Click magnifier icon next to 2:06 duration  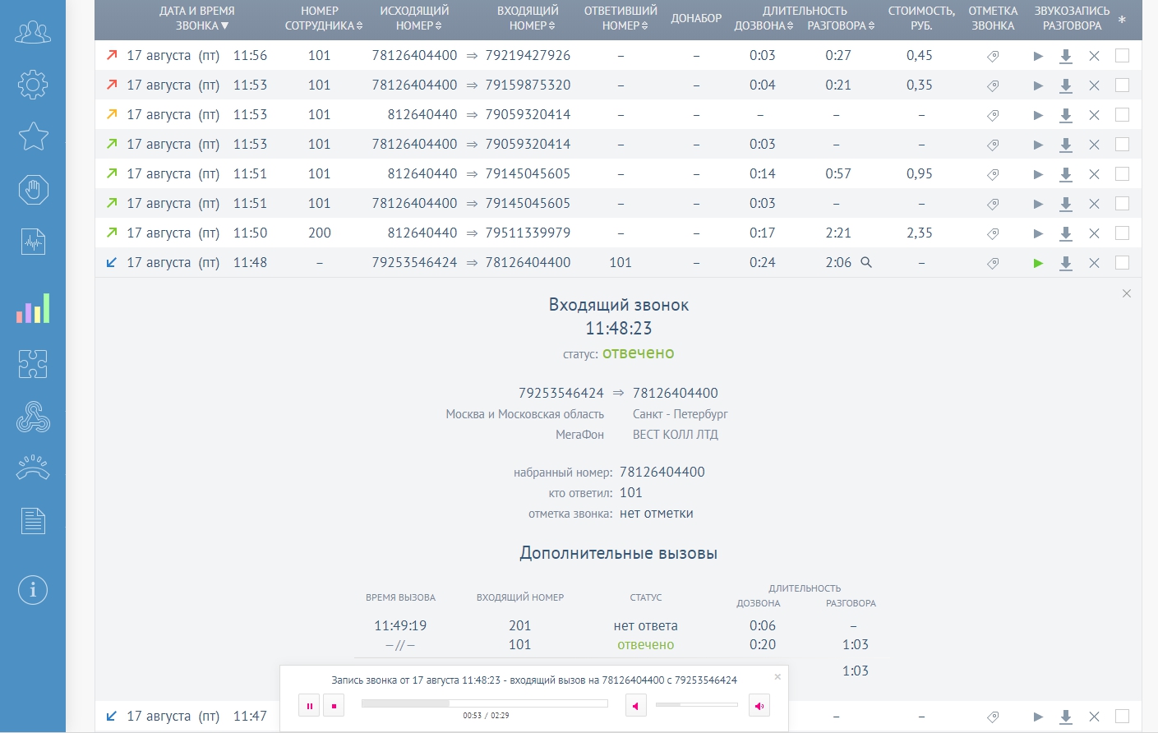pos(866,262)
